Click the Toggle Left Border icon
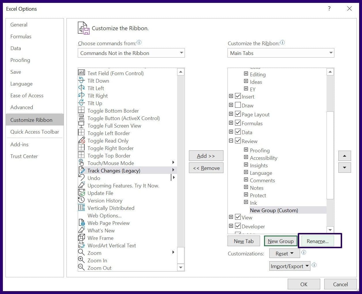Viewport: 362px width, 294px height. coord(82,133)
